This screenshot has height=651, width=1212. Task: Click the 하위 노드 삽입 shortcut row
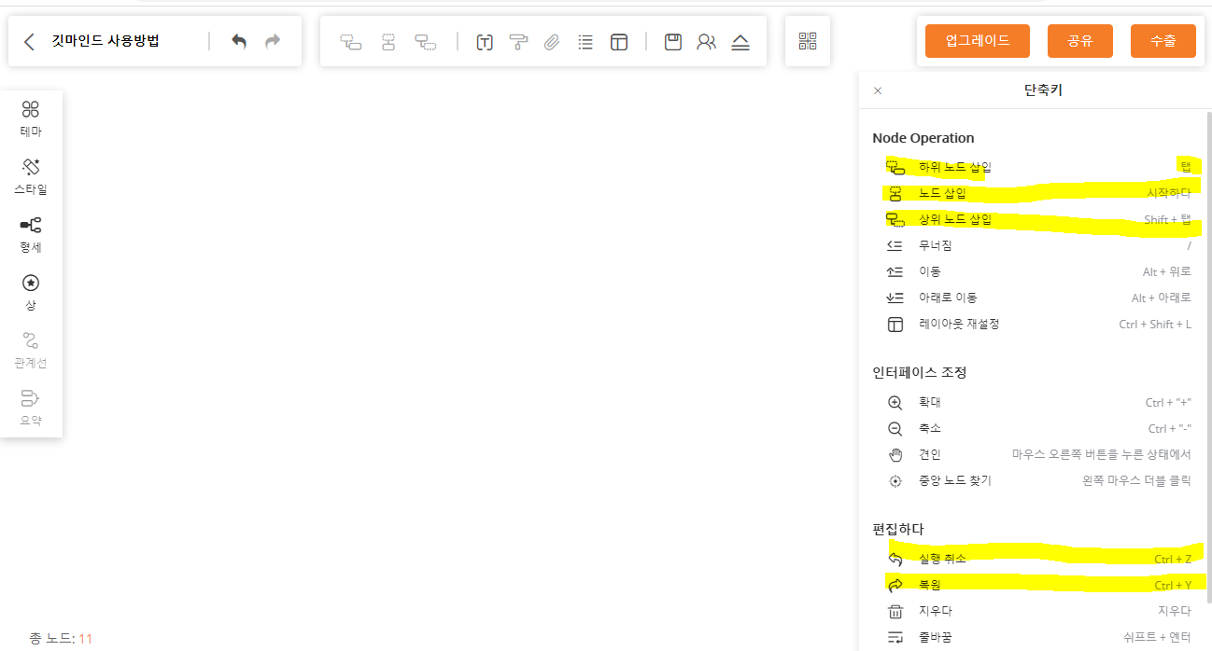pyautogui.click(x=1039, y=168)
